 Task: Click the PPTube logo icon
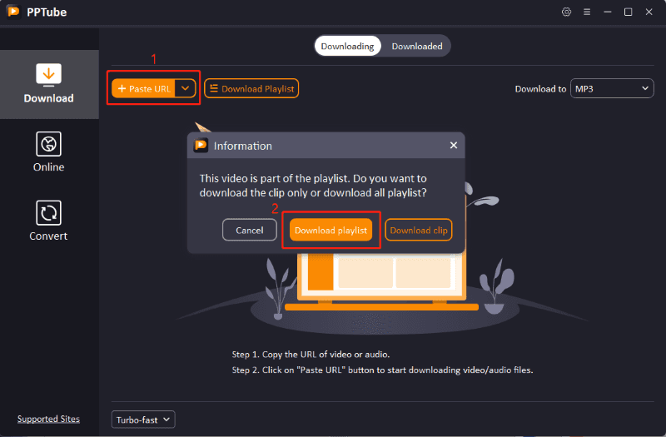point(13,12)
